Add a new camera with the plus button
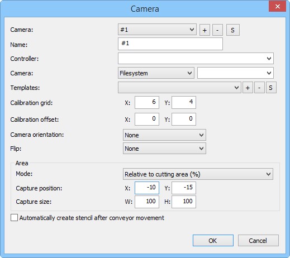 click(205, 30)
